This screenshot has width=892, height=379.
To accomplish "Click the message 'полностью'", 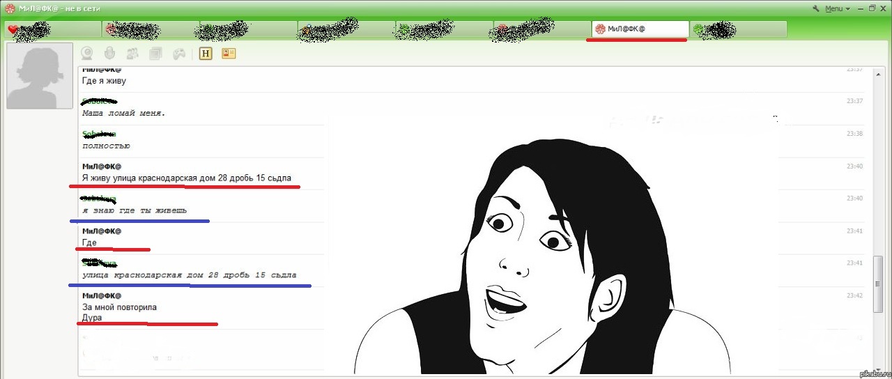I will (x=106, y=146).
